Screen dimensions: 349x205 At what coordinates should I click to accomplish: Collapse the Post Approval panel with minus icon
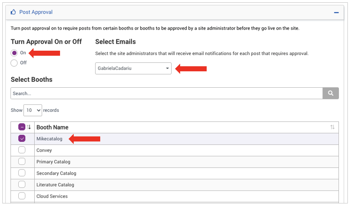coord(336,13)
